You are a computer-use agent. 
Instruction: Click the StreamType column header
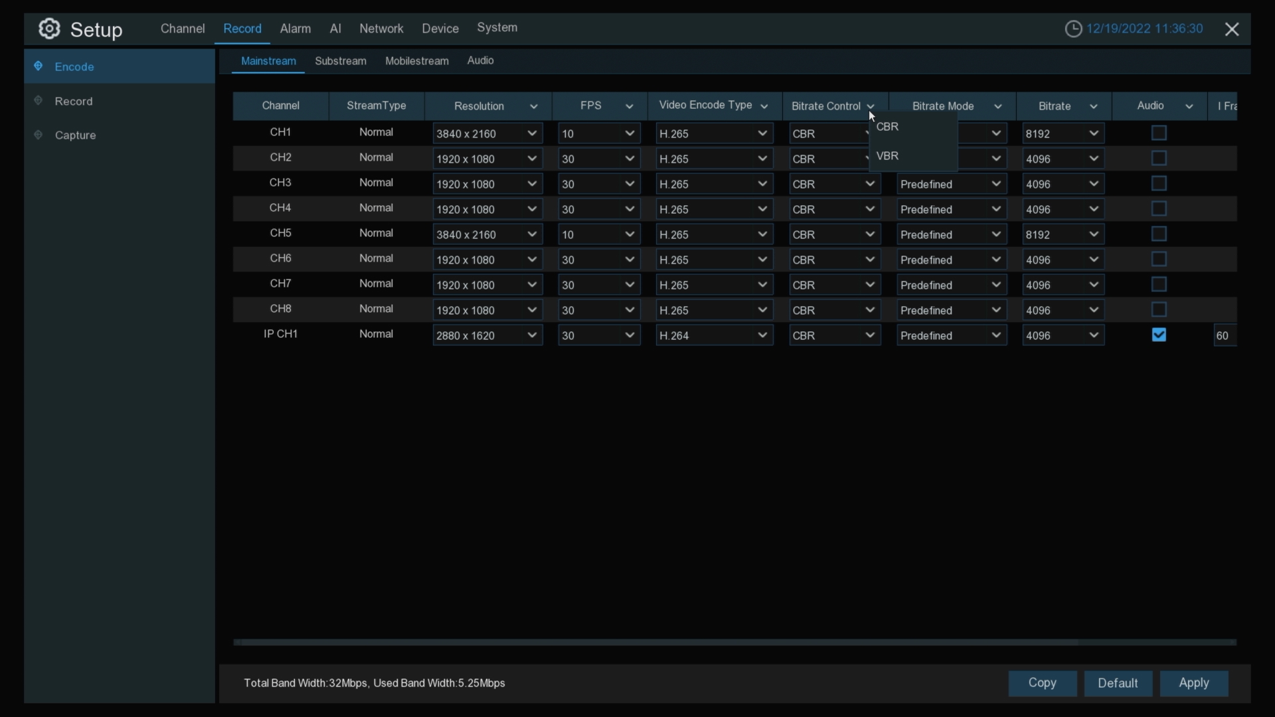(x=377, y=106)
